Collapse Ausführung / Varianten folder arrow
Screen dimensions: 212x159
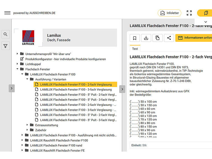[x=27, y=79]
